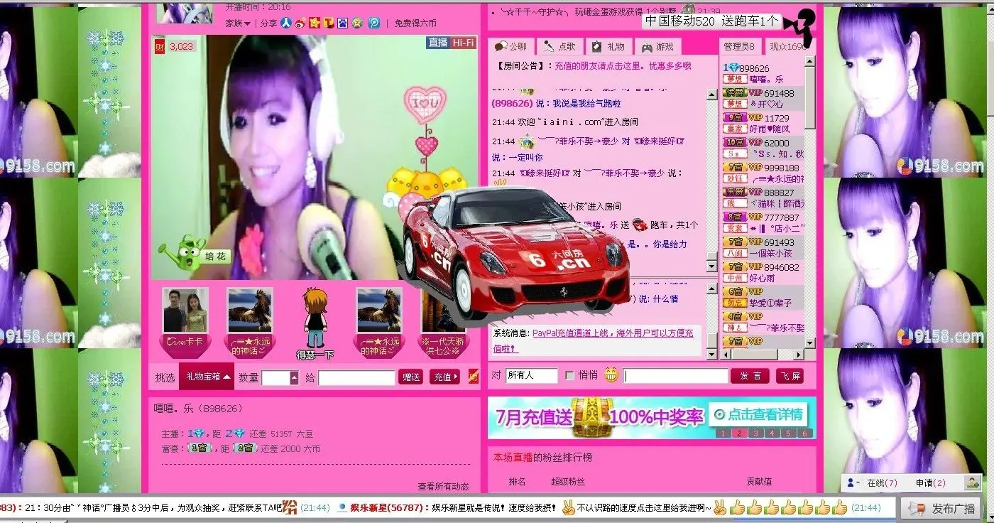Click the cartoon character above 得瑟一下
The image size is (994, 523).
click(315, 318)
